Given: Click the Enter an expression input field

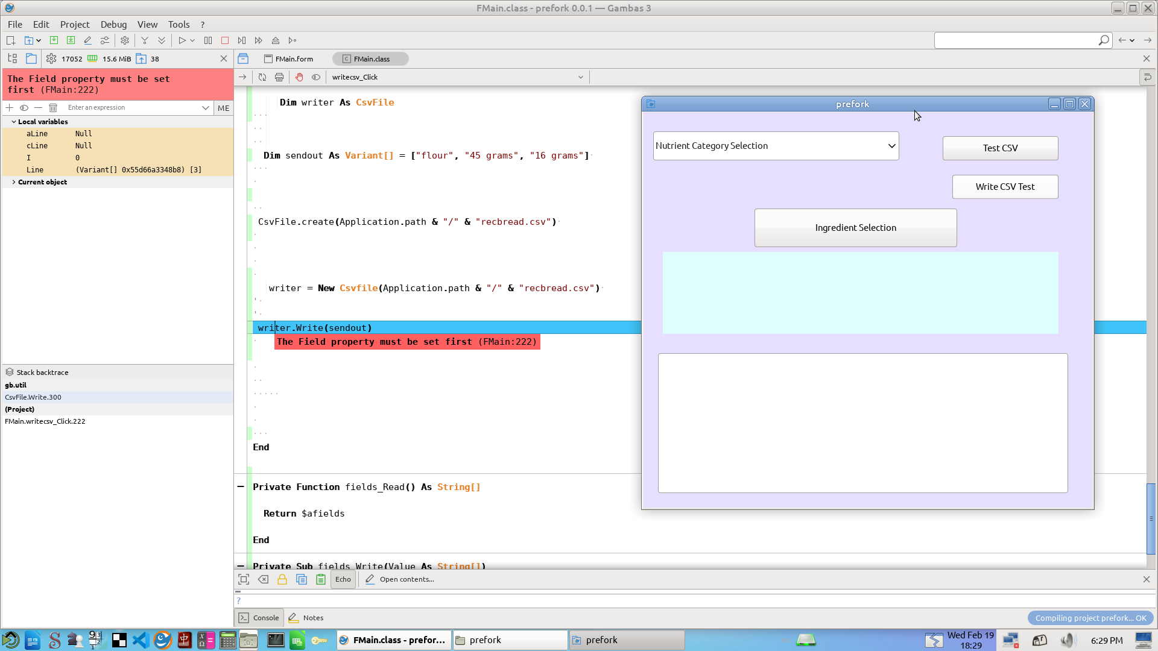Looking at the screenshot, I should tap(133, 108).
